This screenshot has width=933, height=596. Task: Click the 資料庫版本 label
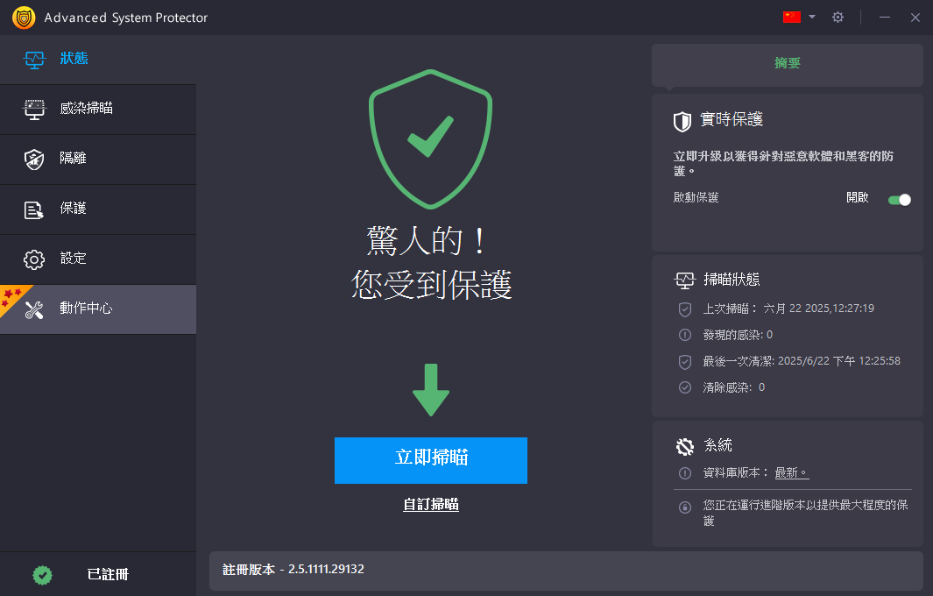coord(736,472)
